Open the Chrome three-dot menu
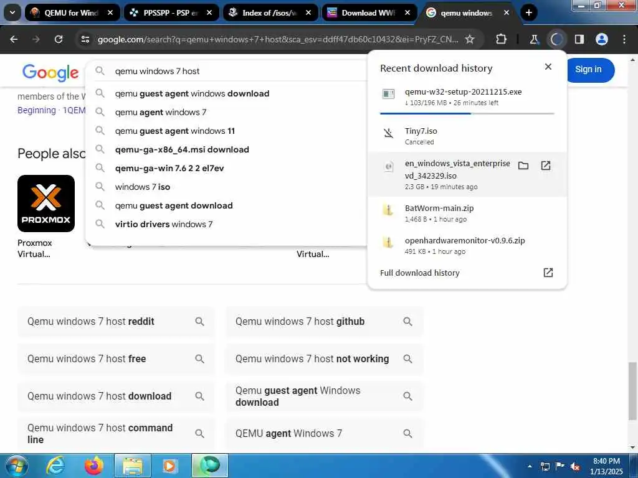The image size is (638, 478). pos(624,39)
